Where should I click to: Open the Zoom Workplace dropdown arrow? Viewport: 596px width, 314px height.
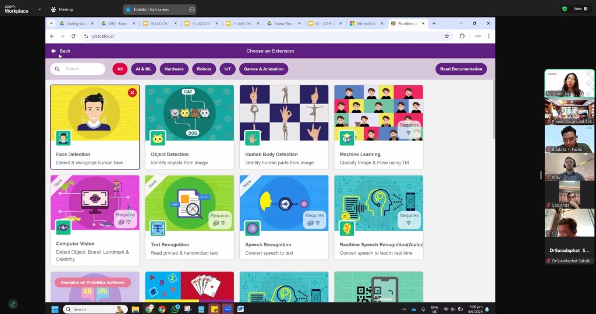pos(40,9)
